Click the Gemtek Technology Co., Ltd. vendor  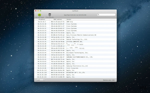tap(77, 39)
